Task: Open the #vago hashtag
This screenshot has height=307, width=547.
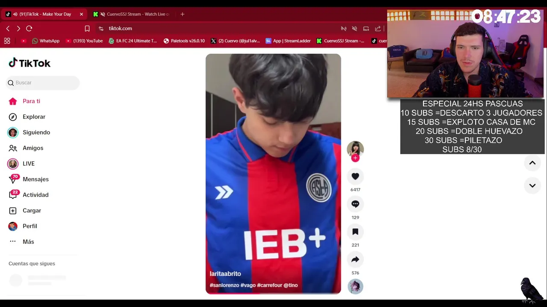Action: click(248, 285)
